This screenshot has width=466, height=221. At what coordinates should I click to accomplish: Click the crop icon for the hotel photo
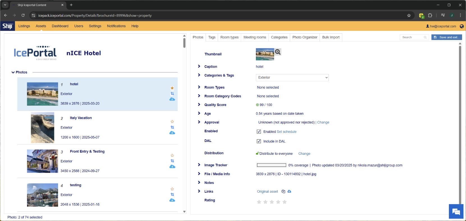click(x=172, y=94)
